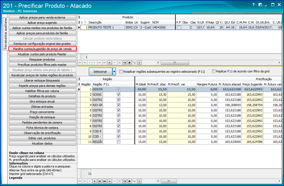Click Liberar estoque bloqueado button
This screenshot has width=284, height=186.
(42, 80)
